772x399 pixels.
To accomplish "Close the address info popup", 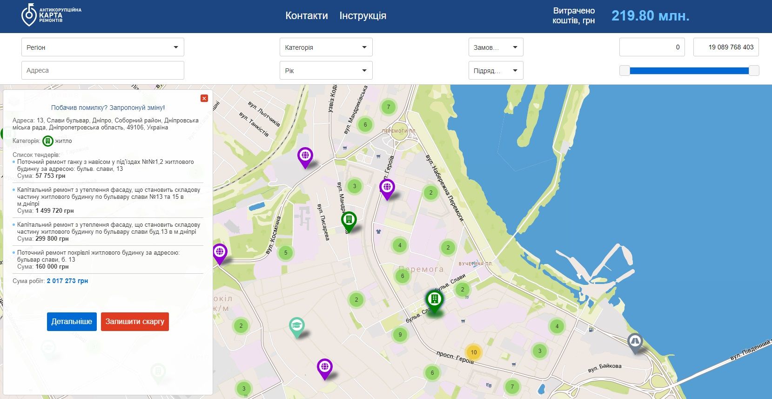I will tap(204, 98).
